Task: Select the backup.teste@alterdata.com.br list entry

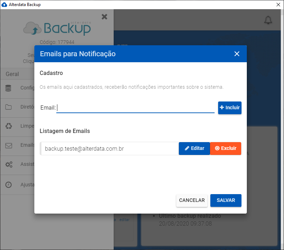Action: point(109,149)
